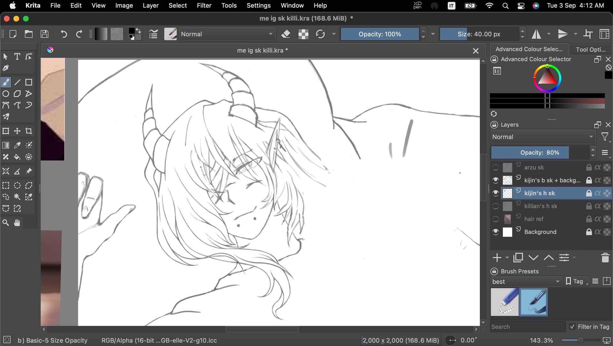613x346 pixels.
Task: Open the edit brush settings button
Action: tap(153, 34)
